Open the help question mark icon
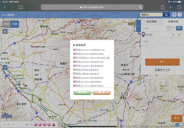Image resolution: width=184 pixels, height=128 pixels. [x=180, y=15]
